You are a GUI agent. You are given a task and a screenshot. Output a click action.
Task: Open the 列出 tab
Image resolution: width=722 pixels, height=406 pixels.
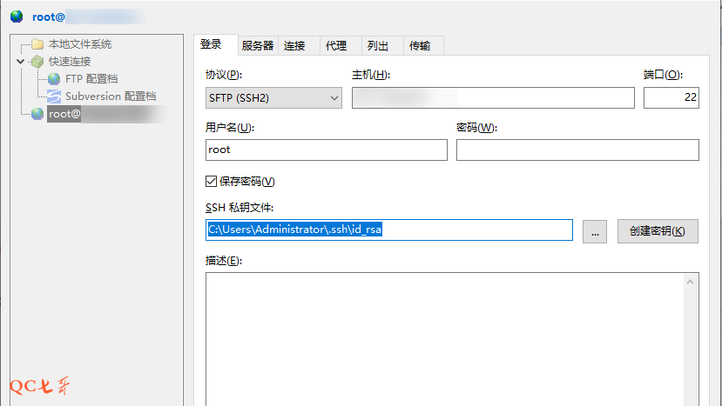378,46
